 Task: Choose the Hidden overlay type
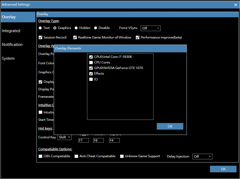pyautogui.click(x=76, y=28)
